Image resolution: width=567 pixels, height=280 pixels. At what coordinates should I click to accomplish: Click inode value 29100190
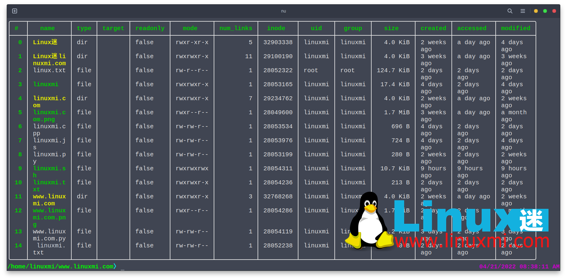(278, 56)
